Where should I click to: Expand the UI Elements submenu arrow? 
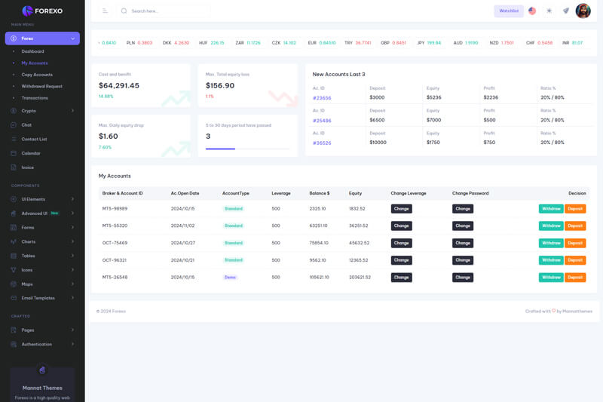pyautogui.click(x=72, y=199)
